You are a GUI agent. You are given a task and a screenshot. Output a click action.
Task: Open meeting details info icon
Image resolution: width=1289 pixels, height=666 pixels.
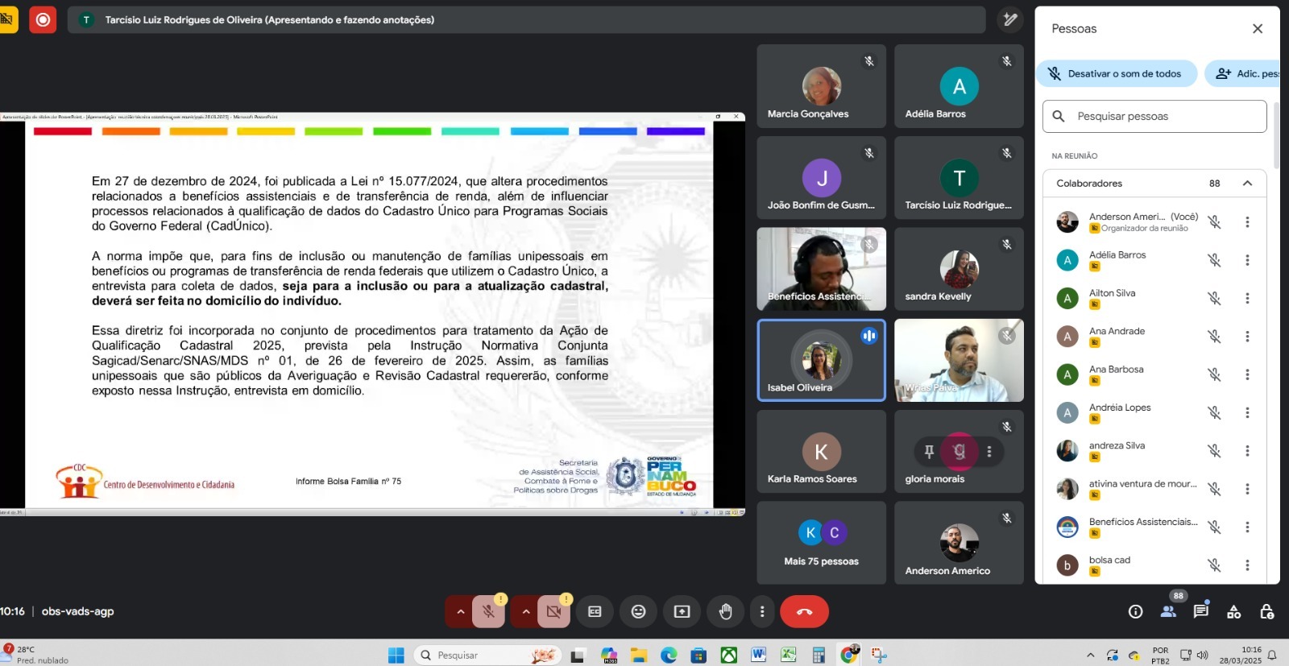pos(1135,612)
